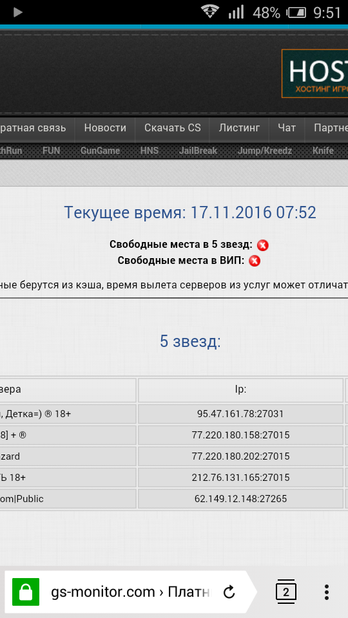Open the tab switcher showing 2 tabs
348x618 pixels.
tap(285, 592)
